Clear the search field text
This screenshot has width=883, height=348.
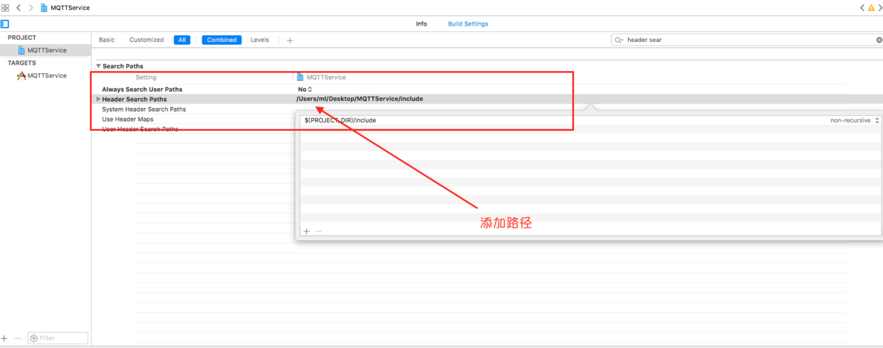click(879, 40)
